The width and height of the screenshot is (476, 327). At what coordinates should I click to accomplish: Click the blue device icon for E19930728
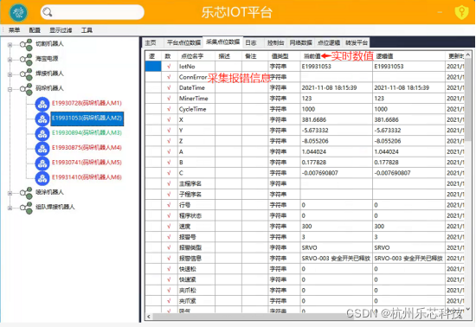[42, 104]
